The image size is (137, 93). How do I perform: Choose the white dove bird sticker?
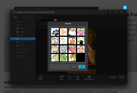pyautogui.click(x=64, y=40)
